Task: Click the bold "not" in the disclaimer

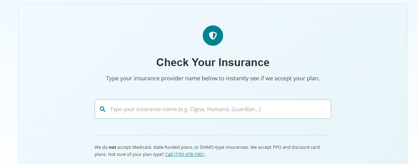Action: coord(113,147)
